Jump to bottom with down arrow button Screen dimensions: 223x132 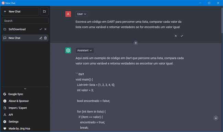(216, 118)
